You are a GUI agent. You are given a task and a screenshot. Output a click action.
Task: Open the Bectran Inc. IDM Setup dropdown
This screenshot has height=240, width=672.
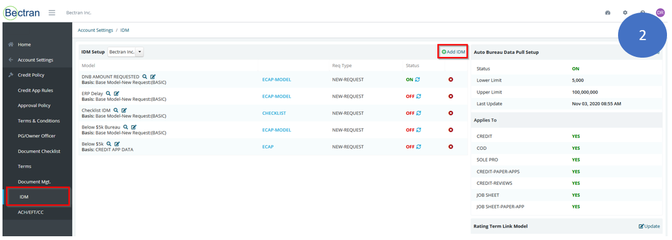(x=125, y=52)
